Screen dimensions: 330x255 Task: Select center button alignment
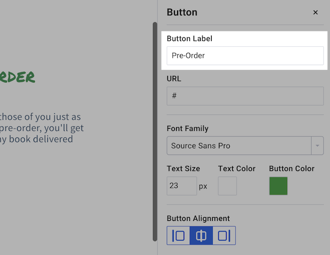201,236
